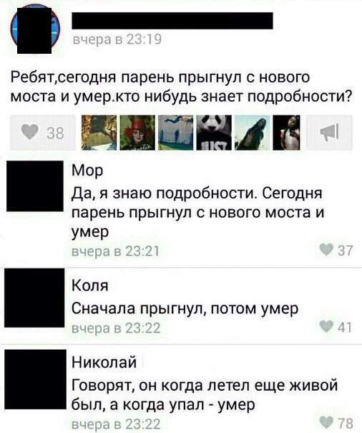Open the post author's round avatar

point(35,29)
